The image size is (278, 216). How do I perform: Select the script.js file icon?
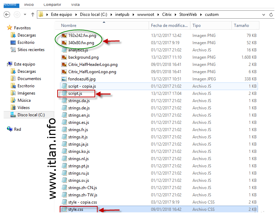click(x=64, y=94)
